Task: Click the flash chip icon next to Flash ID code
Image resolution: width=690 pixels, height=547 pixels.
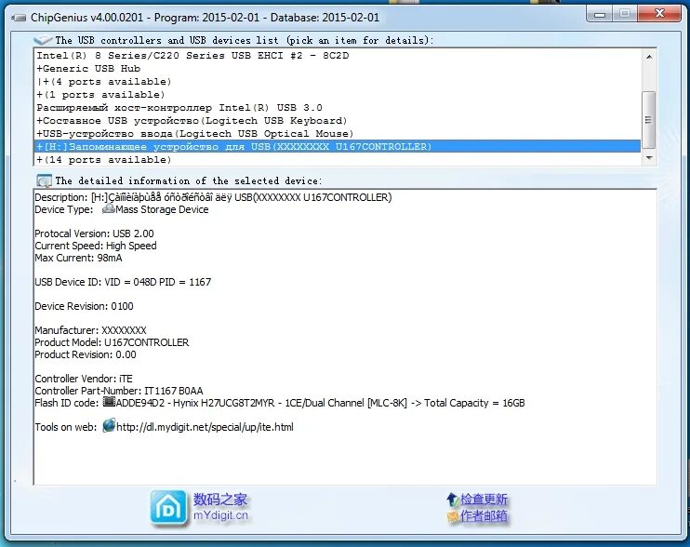Action: point(109,402)
